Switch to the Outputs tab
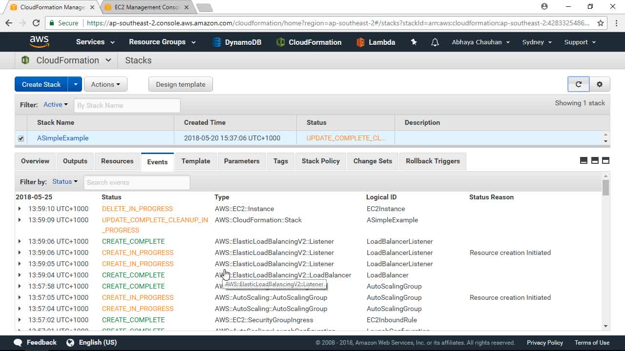Viewport: 625px width, 351px height. (x=75, y=161)
